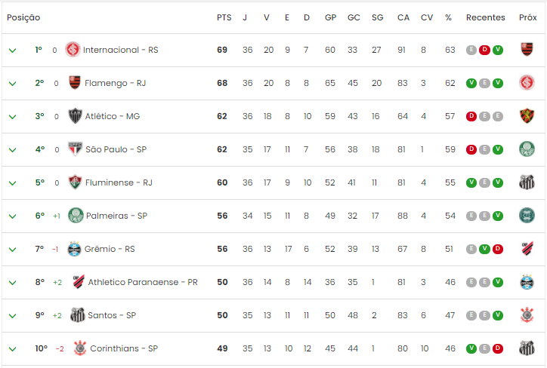547x368 pixels.
Task: Click the Atlético - MG shield logo
Action: pyautogui.click(x=75, y=116)
